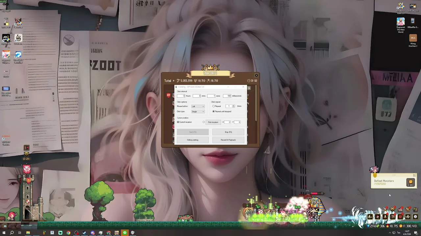This screenshot has height=236, width=421.
Task: Click the Defeat Monsters quest text
Action: coord(384,181)
